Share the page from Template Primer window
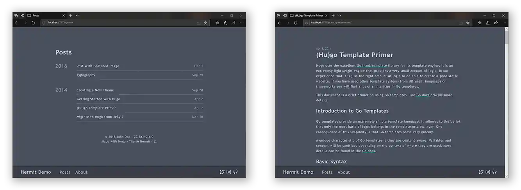The height and width of the screenshot is (190, 521). [x=496, y=23]
